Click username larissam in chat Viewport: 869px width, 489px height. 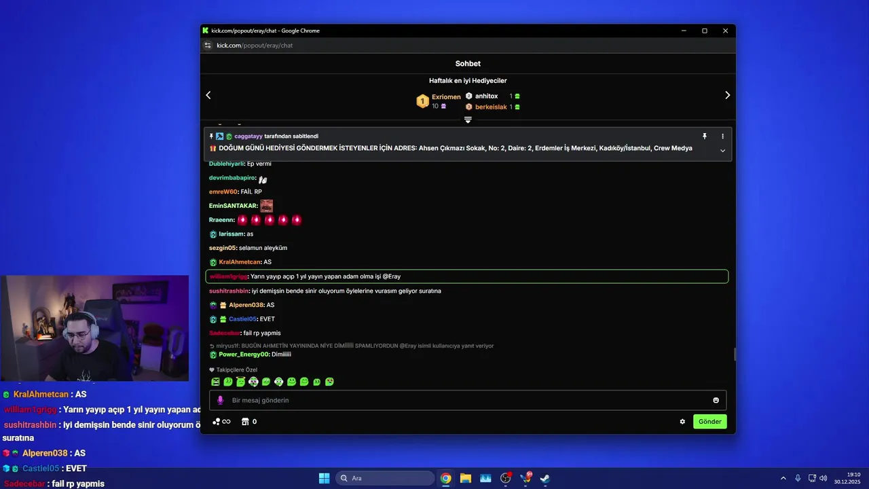coord(231,234)
